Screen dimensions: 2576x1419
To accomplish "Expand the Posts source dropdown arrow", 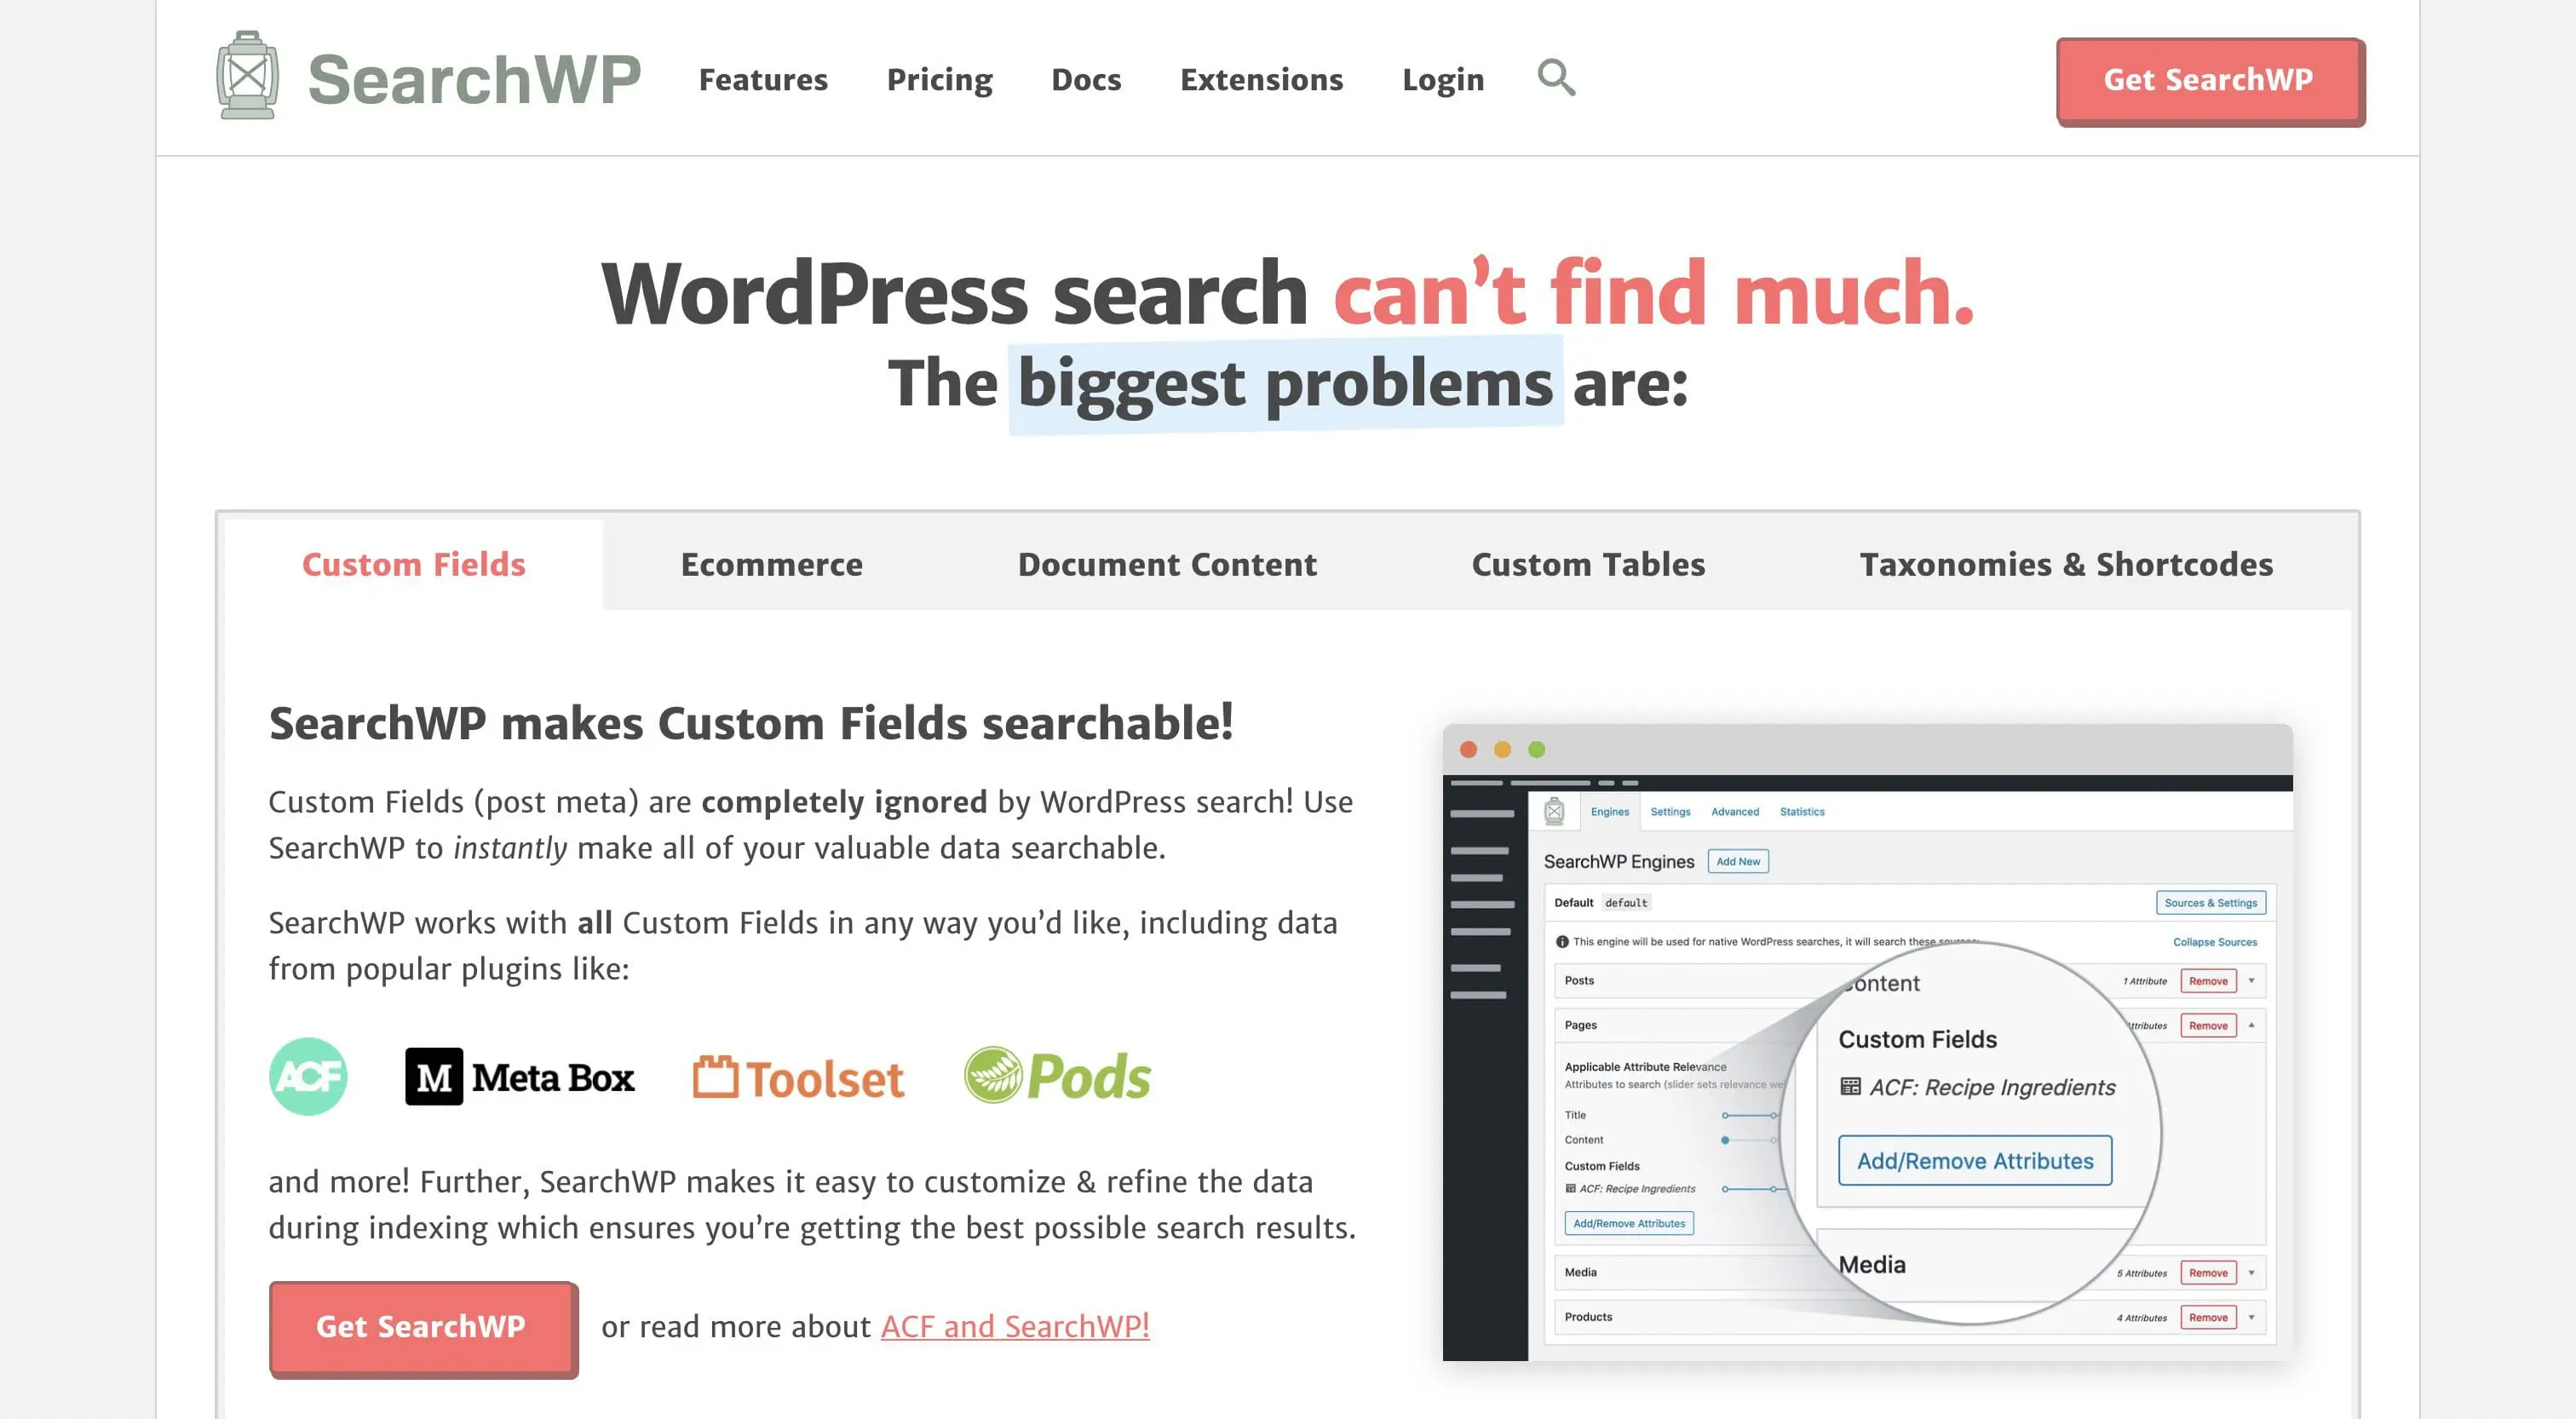I will click(2253, 981).
